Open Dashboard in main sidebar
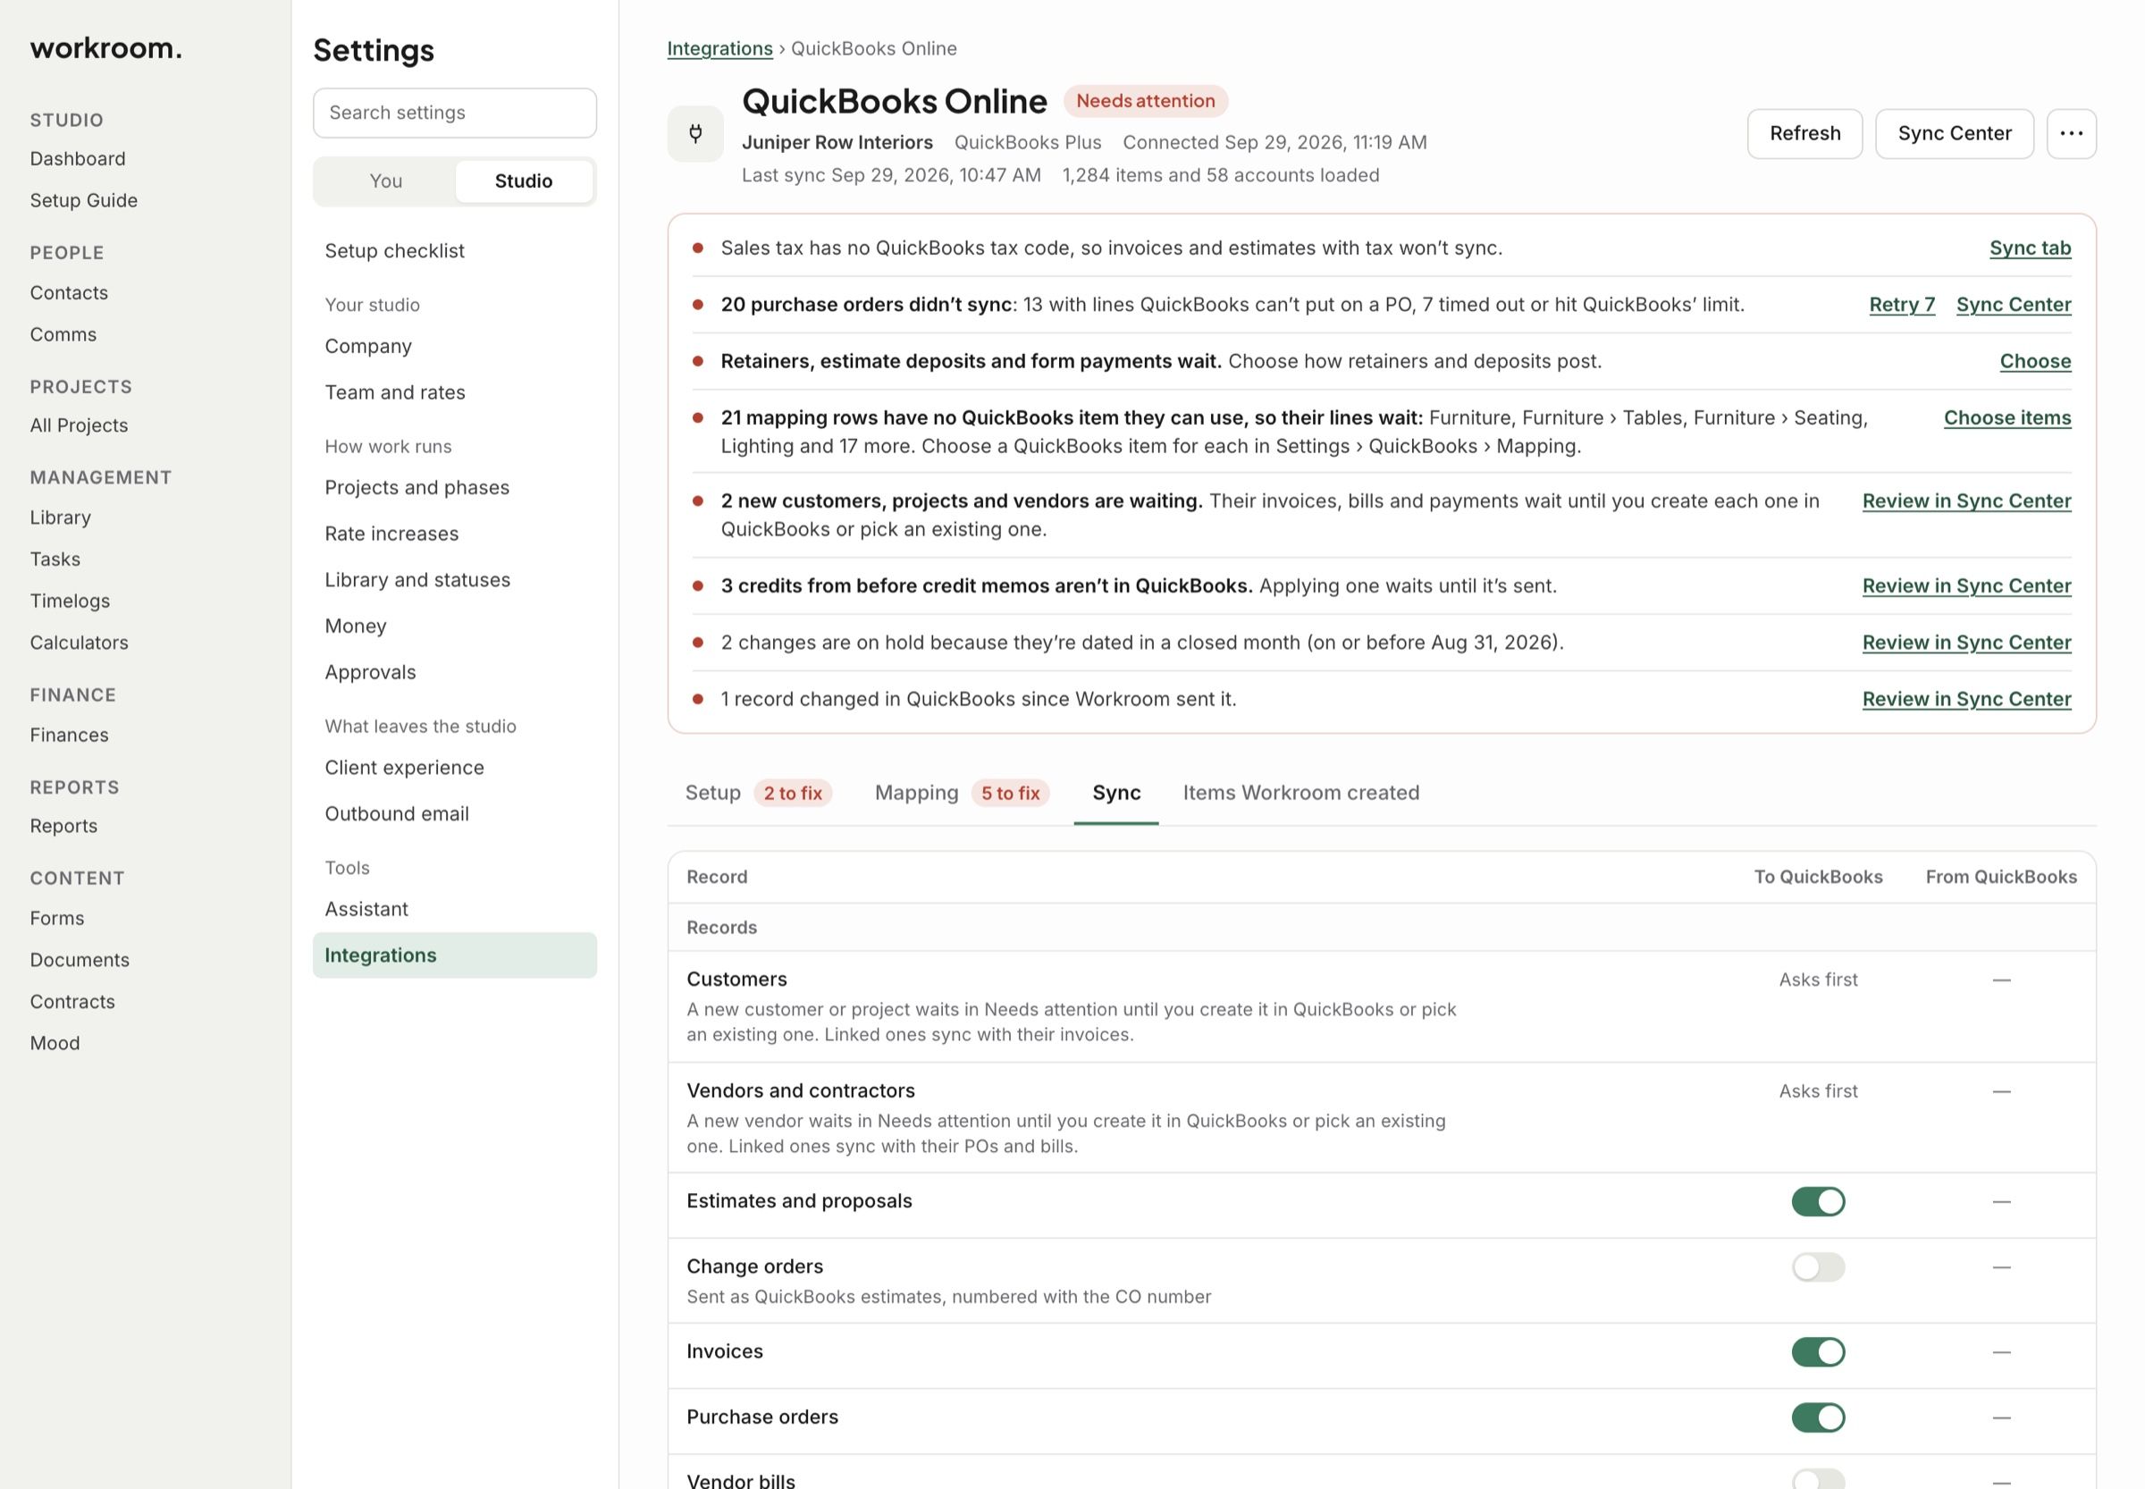The image size is (2145, 1489). click(x=78, y=158)
